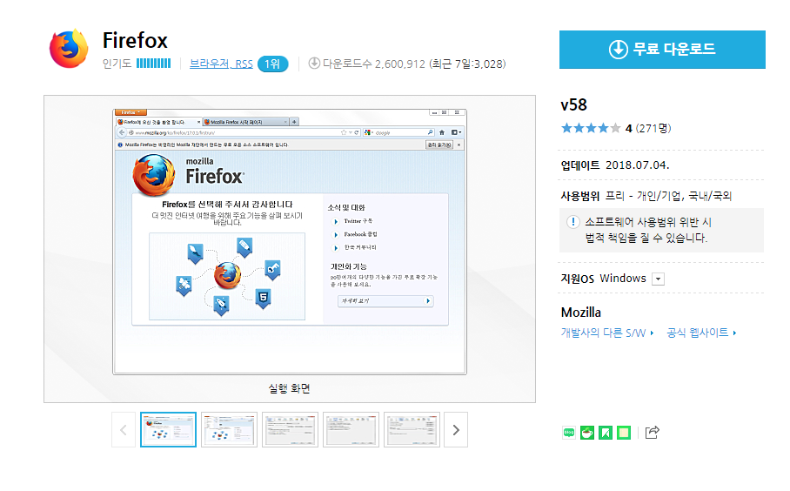Click the 실행 화면 caption
The image size is (790, 491).
coord(289,388)
